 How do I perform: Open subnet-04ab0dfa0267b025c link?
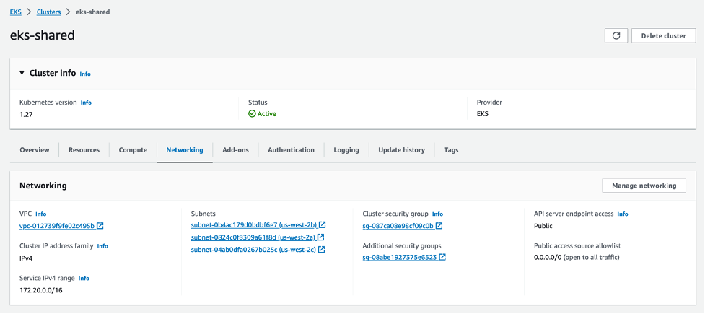(254, 249)
